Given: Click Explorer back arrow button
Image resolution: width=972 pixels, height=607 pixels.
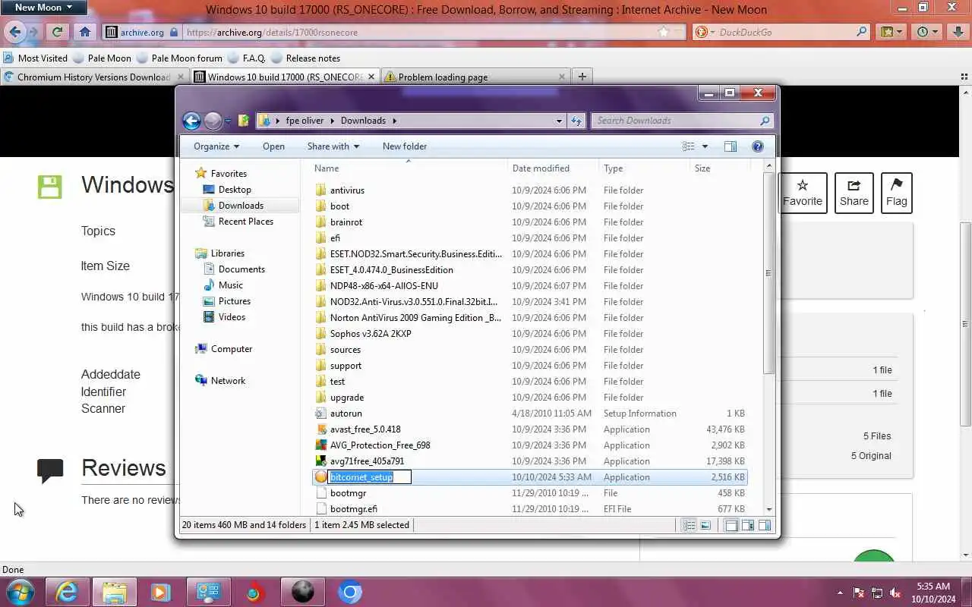Looking at the screenshot, I should pos(191,121).
